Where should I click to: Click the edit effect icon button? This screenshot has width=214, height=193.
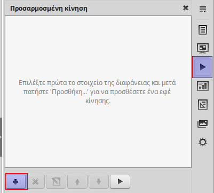[x=56, y=182]
